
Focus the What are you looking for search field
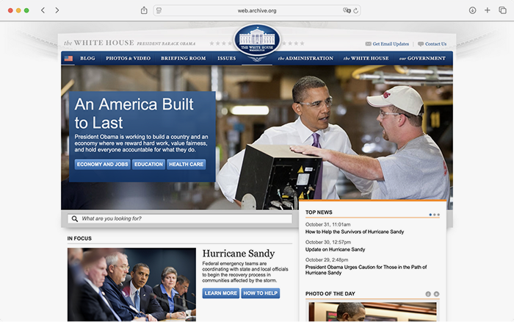(x=180, y=218)
